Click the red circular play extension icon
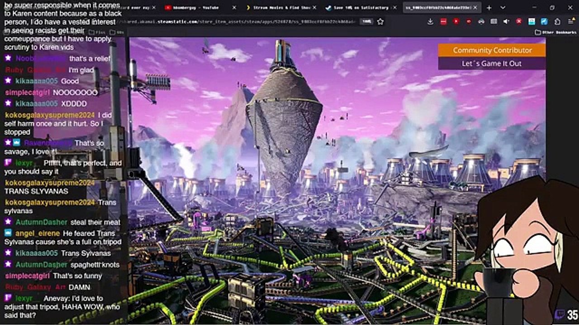 coord(456,21)
